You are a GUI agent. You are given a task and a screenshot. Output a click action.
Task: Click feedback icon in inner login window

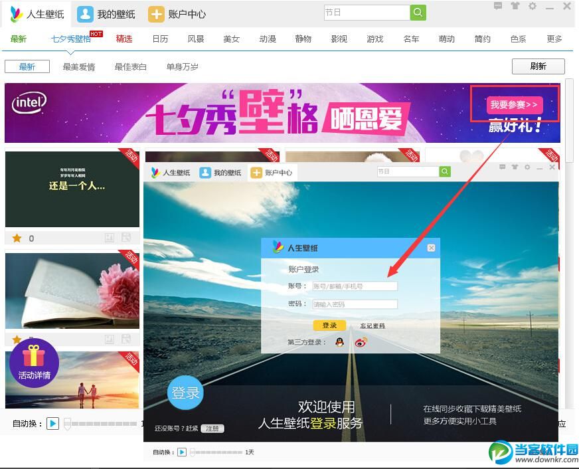(502, 167)
